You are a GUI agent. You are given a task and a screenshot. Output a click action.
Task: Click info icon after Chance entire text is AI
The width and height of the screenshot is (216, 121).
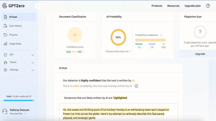point(130,51)
